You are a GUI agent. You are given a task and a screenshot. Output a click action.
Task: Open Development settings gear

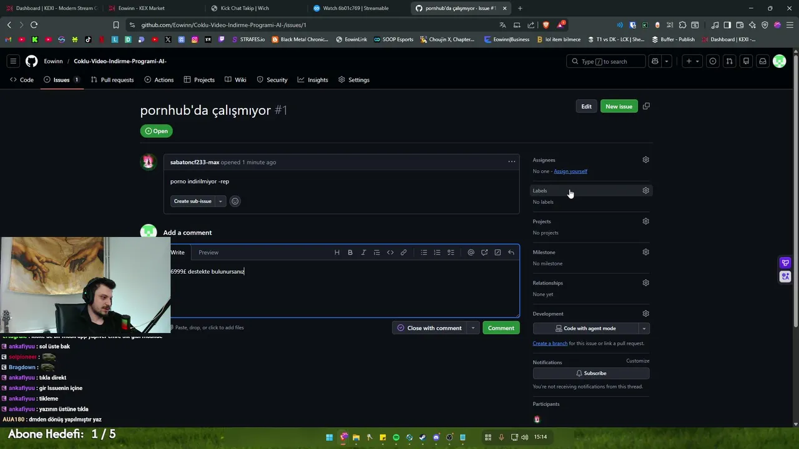click(x=645, y=314)
